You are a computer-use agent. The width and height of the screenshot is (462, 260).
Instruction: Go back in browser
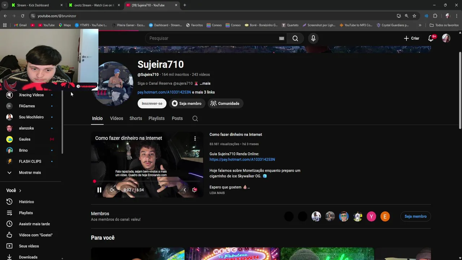pyautogui.click(x=5, y=16)
